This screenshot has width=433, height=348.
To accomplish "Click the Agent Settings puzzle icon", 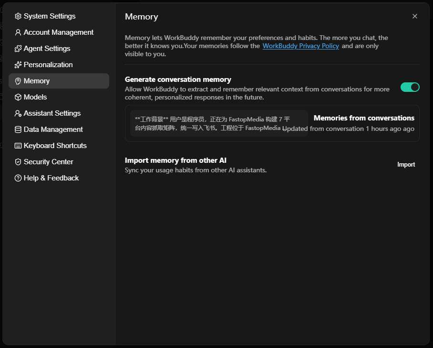I will click(18, 49).
